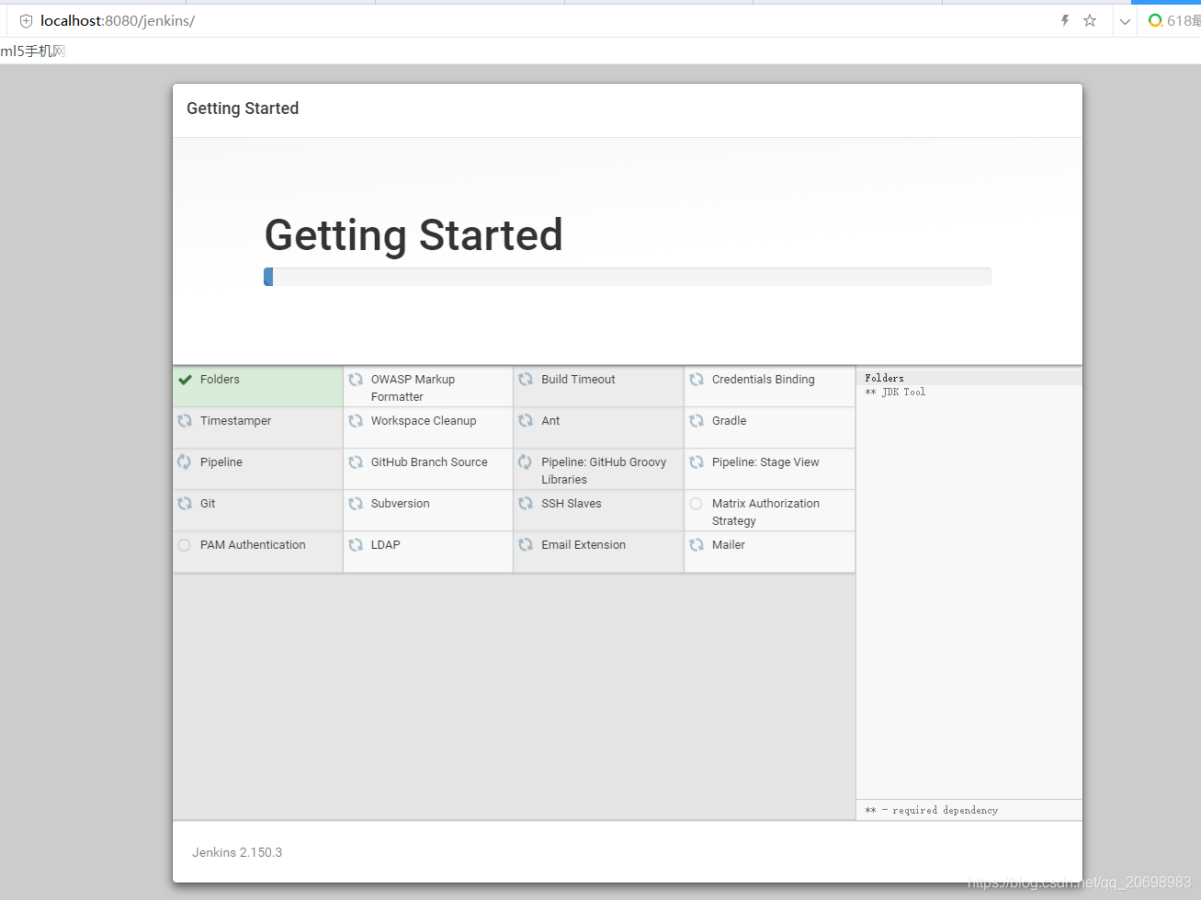Image resolution: width=1201 pixels, height=900 pixels.
Task: Click the sync icon beside Git
Action: [185, 504]
